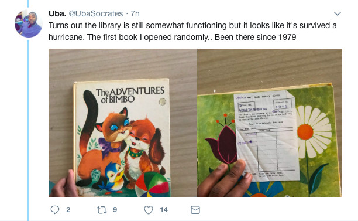Visit the profile via display name Uba.
The image size is (358, 221).
(x=57, y=13)
